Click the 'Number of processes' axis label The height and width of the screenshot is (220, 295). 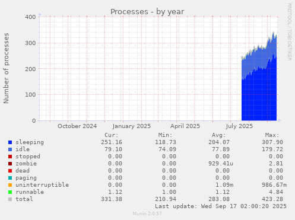[x=6, y=68]
